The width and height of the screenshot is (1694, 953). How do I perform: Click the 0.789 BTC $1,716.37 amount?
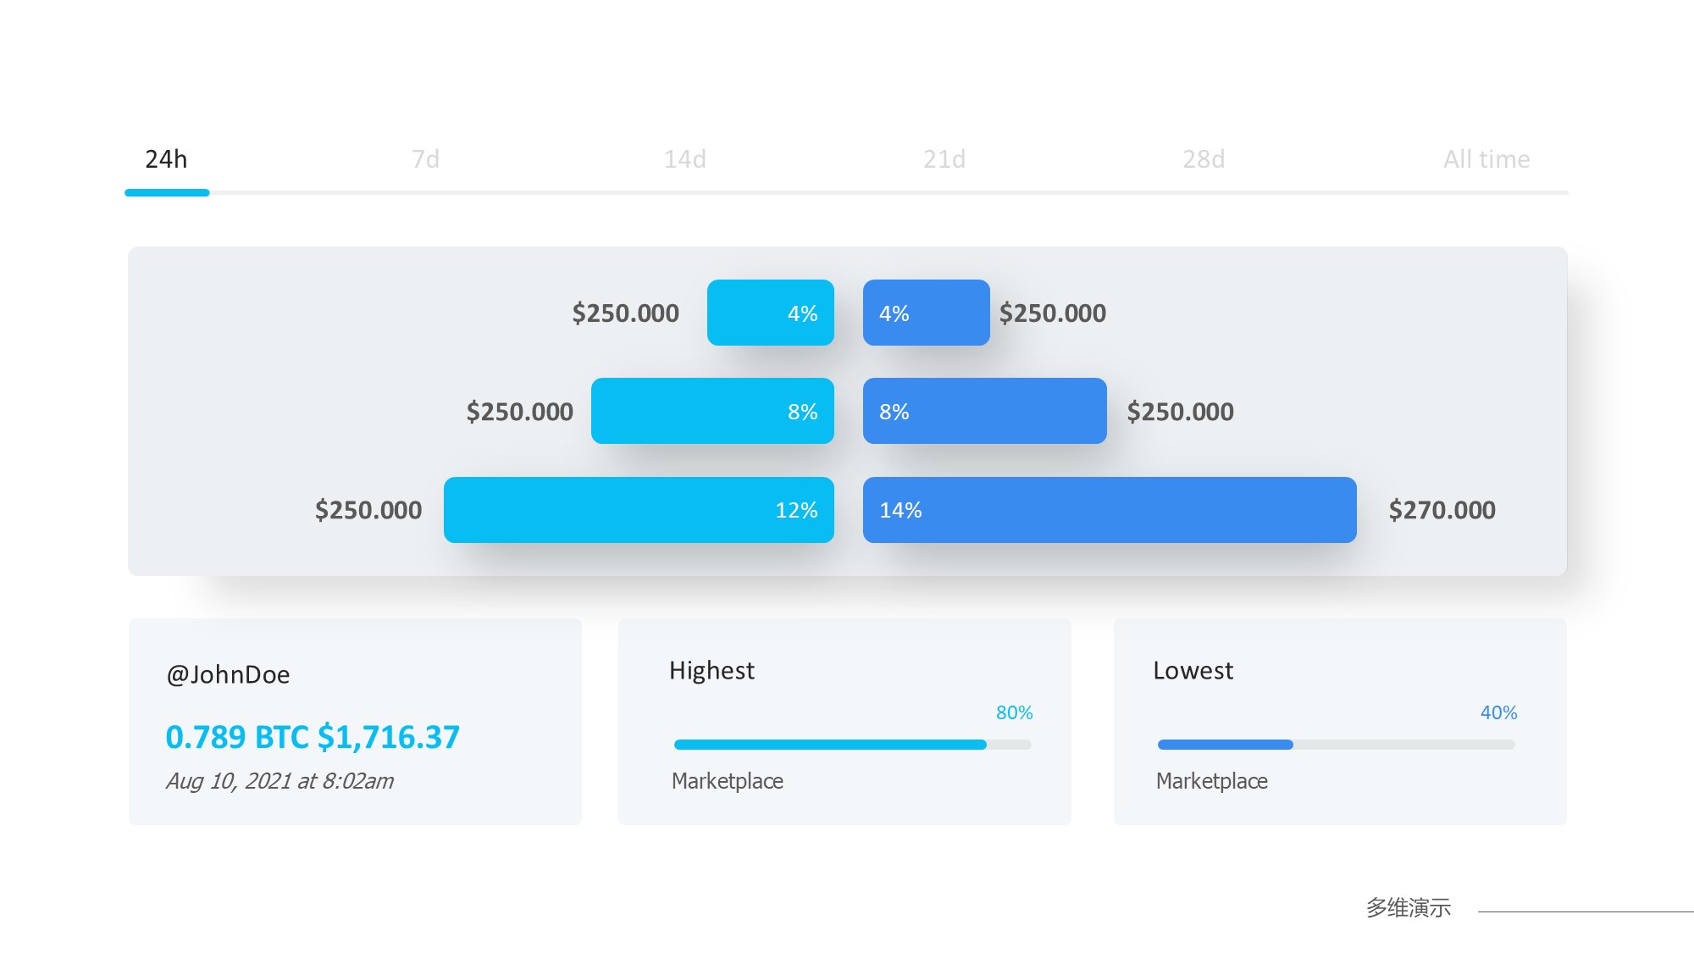[313, 737]
